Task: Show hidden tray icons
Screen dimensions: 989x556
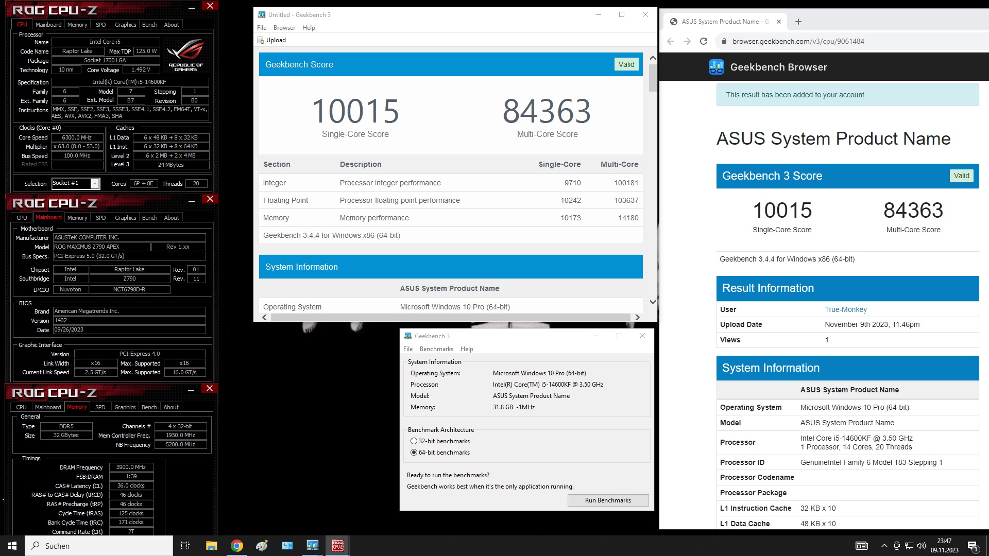Action: [884, 546]
